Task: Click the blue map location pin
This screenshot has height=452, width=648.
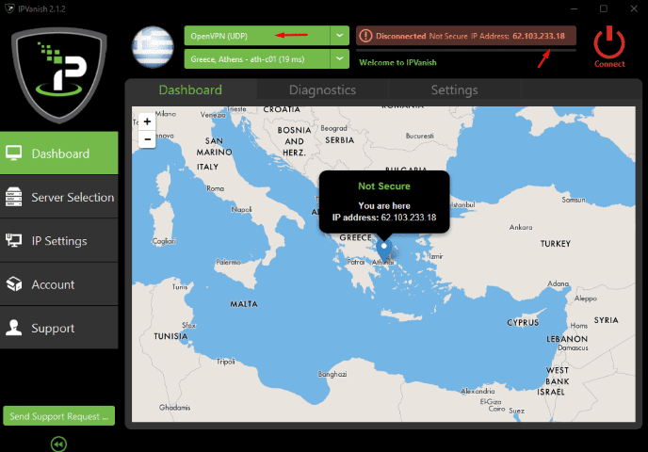Action: pos(384,250)
